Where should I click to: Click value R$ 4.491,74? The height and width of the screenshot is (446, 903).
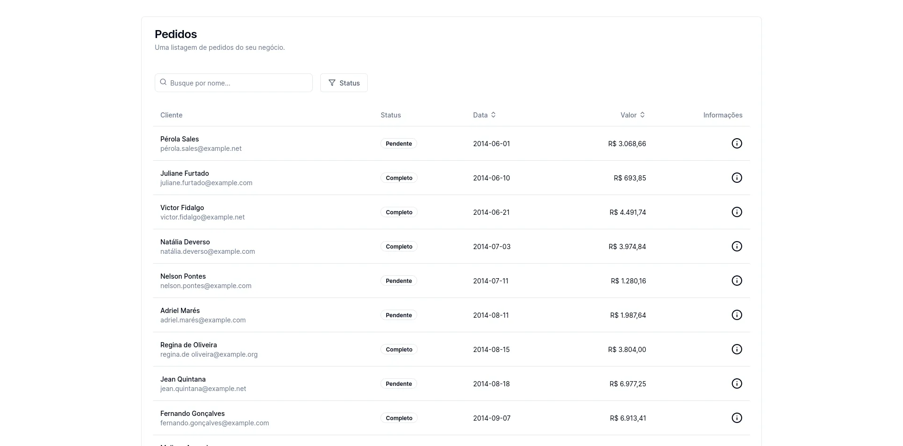628,212
